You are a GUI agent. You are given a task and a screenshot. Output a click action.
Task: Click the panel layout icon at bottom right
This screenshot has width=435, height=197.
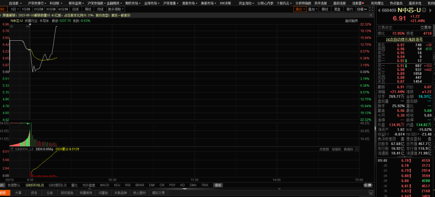[x=371, y=193]
